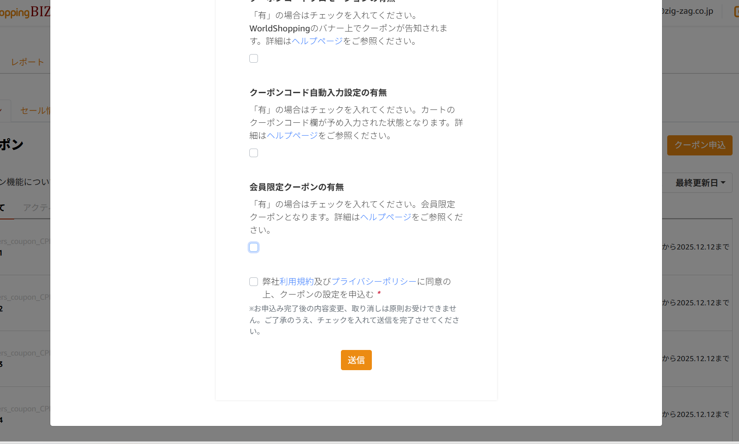Viewport: 739px width, 444px height.
Task: Tick the 会員限定クーポンの有無 checkbox
Action: 254,247
